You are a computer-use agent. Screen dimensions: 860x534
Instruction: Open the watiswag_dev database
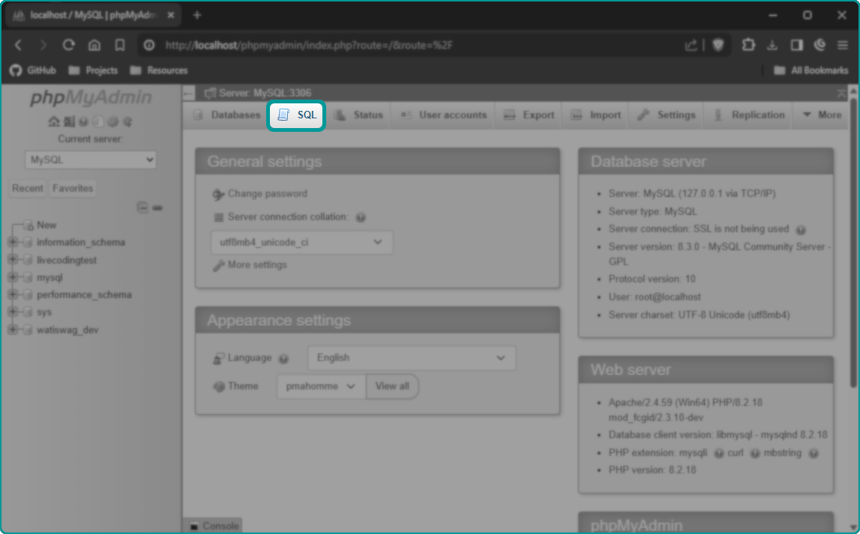[67, 330]
